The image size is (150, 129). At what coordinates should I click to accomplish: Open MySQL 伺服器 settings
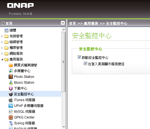(x=25, y=112)
